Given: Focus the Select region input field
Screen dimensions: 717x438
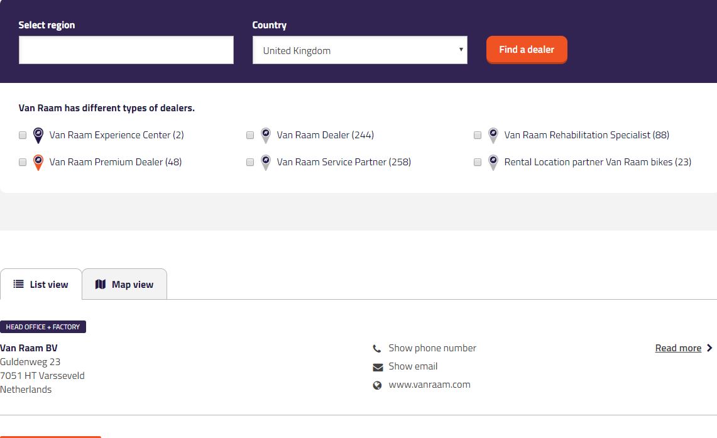Looking at the screenshot, I should 126,50.
